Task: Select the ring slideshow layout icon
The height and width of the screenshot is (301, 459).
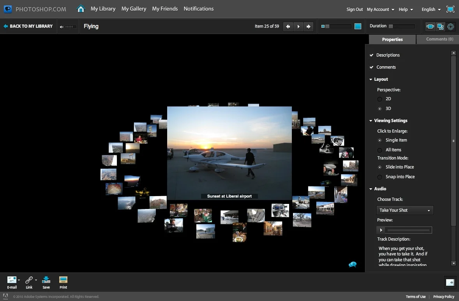Action: click(450, 27)
